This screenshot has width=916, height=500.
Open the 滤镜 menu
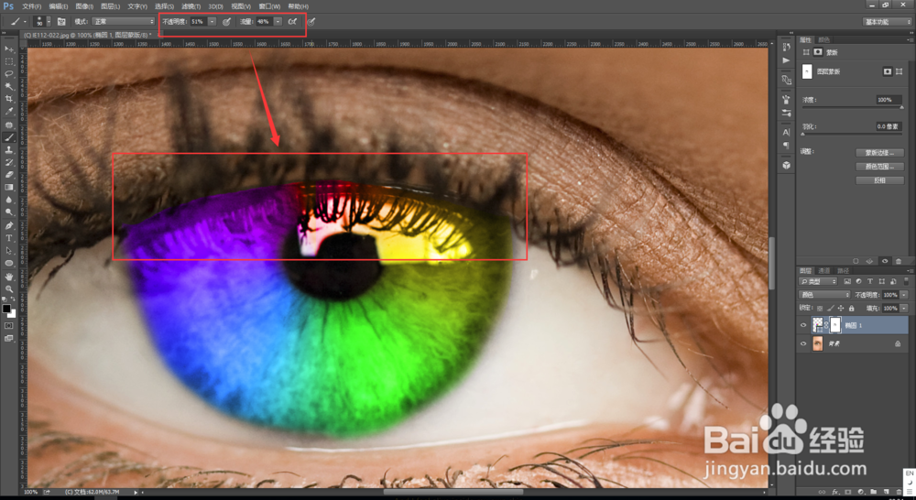[x=191, y=6]
